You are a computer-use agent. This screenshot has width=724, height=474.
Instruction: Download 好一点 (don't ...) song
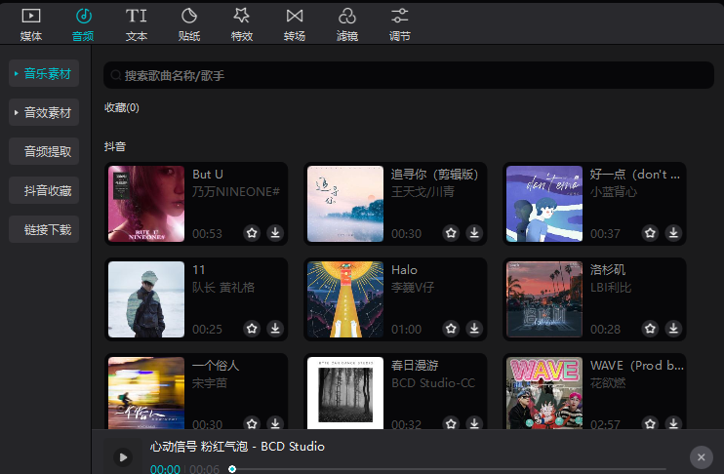coord(673,233)
